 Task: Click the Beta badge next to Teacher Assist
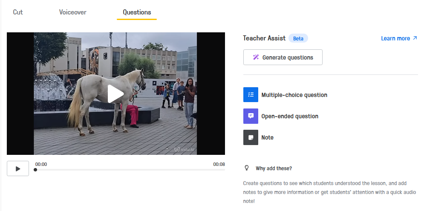pos(298,38)
